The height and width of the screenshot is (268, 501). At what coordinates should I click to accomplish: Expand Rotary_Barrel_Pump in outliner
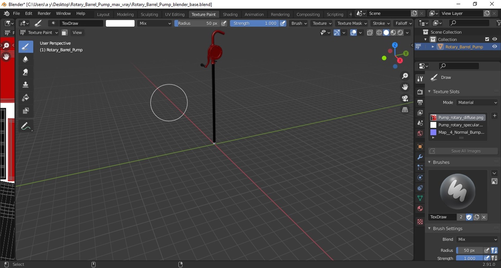[x=433, y=47]
